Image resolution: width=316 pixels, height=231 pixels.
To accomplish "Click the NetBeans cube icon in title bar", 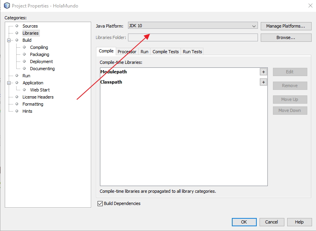I will 7,6.
